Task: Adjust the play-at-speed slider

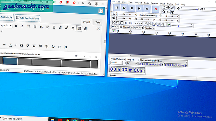Action: 182,26
